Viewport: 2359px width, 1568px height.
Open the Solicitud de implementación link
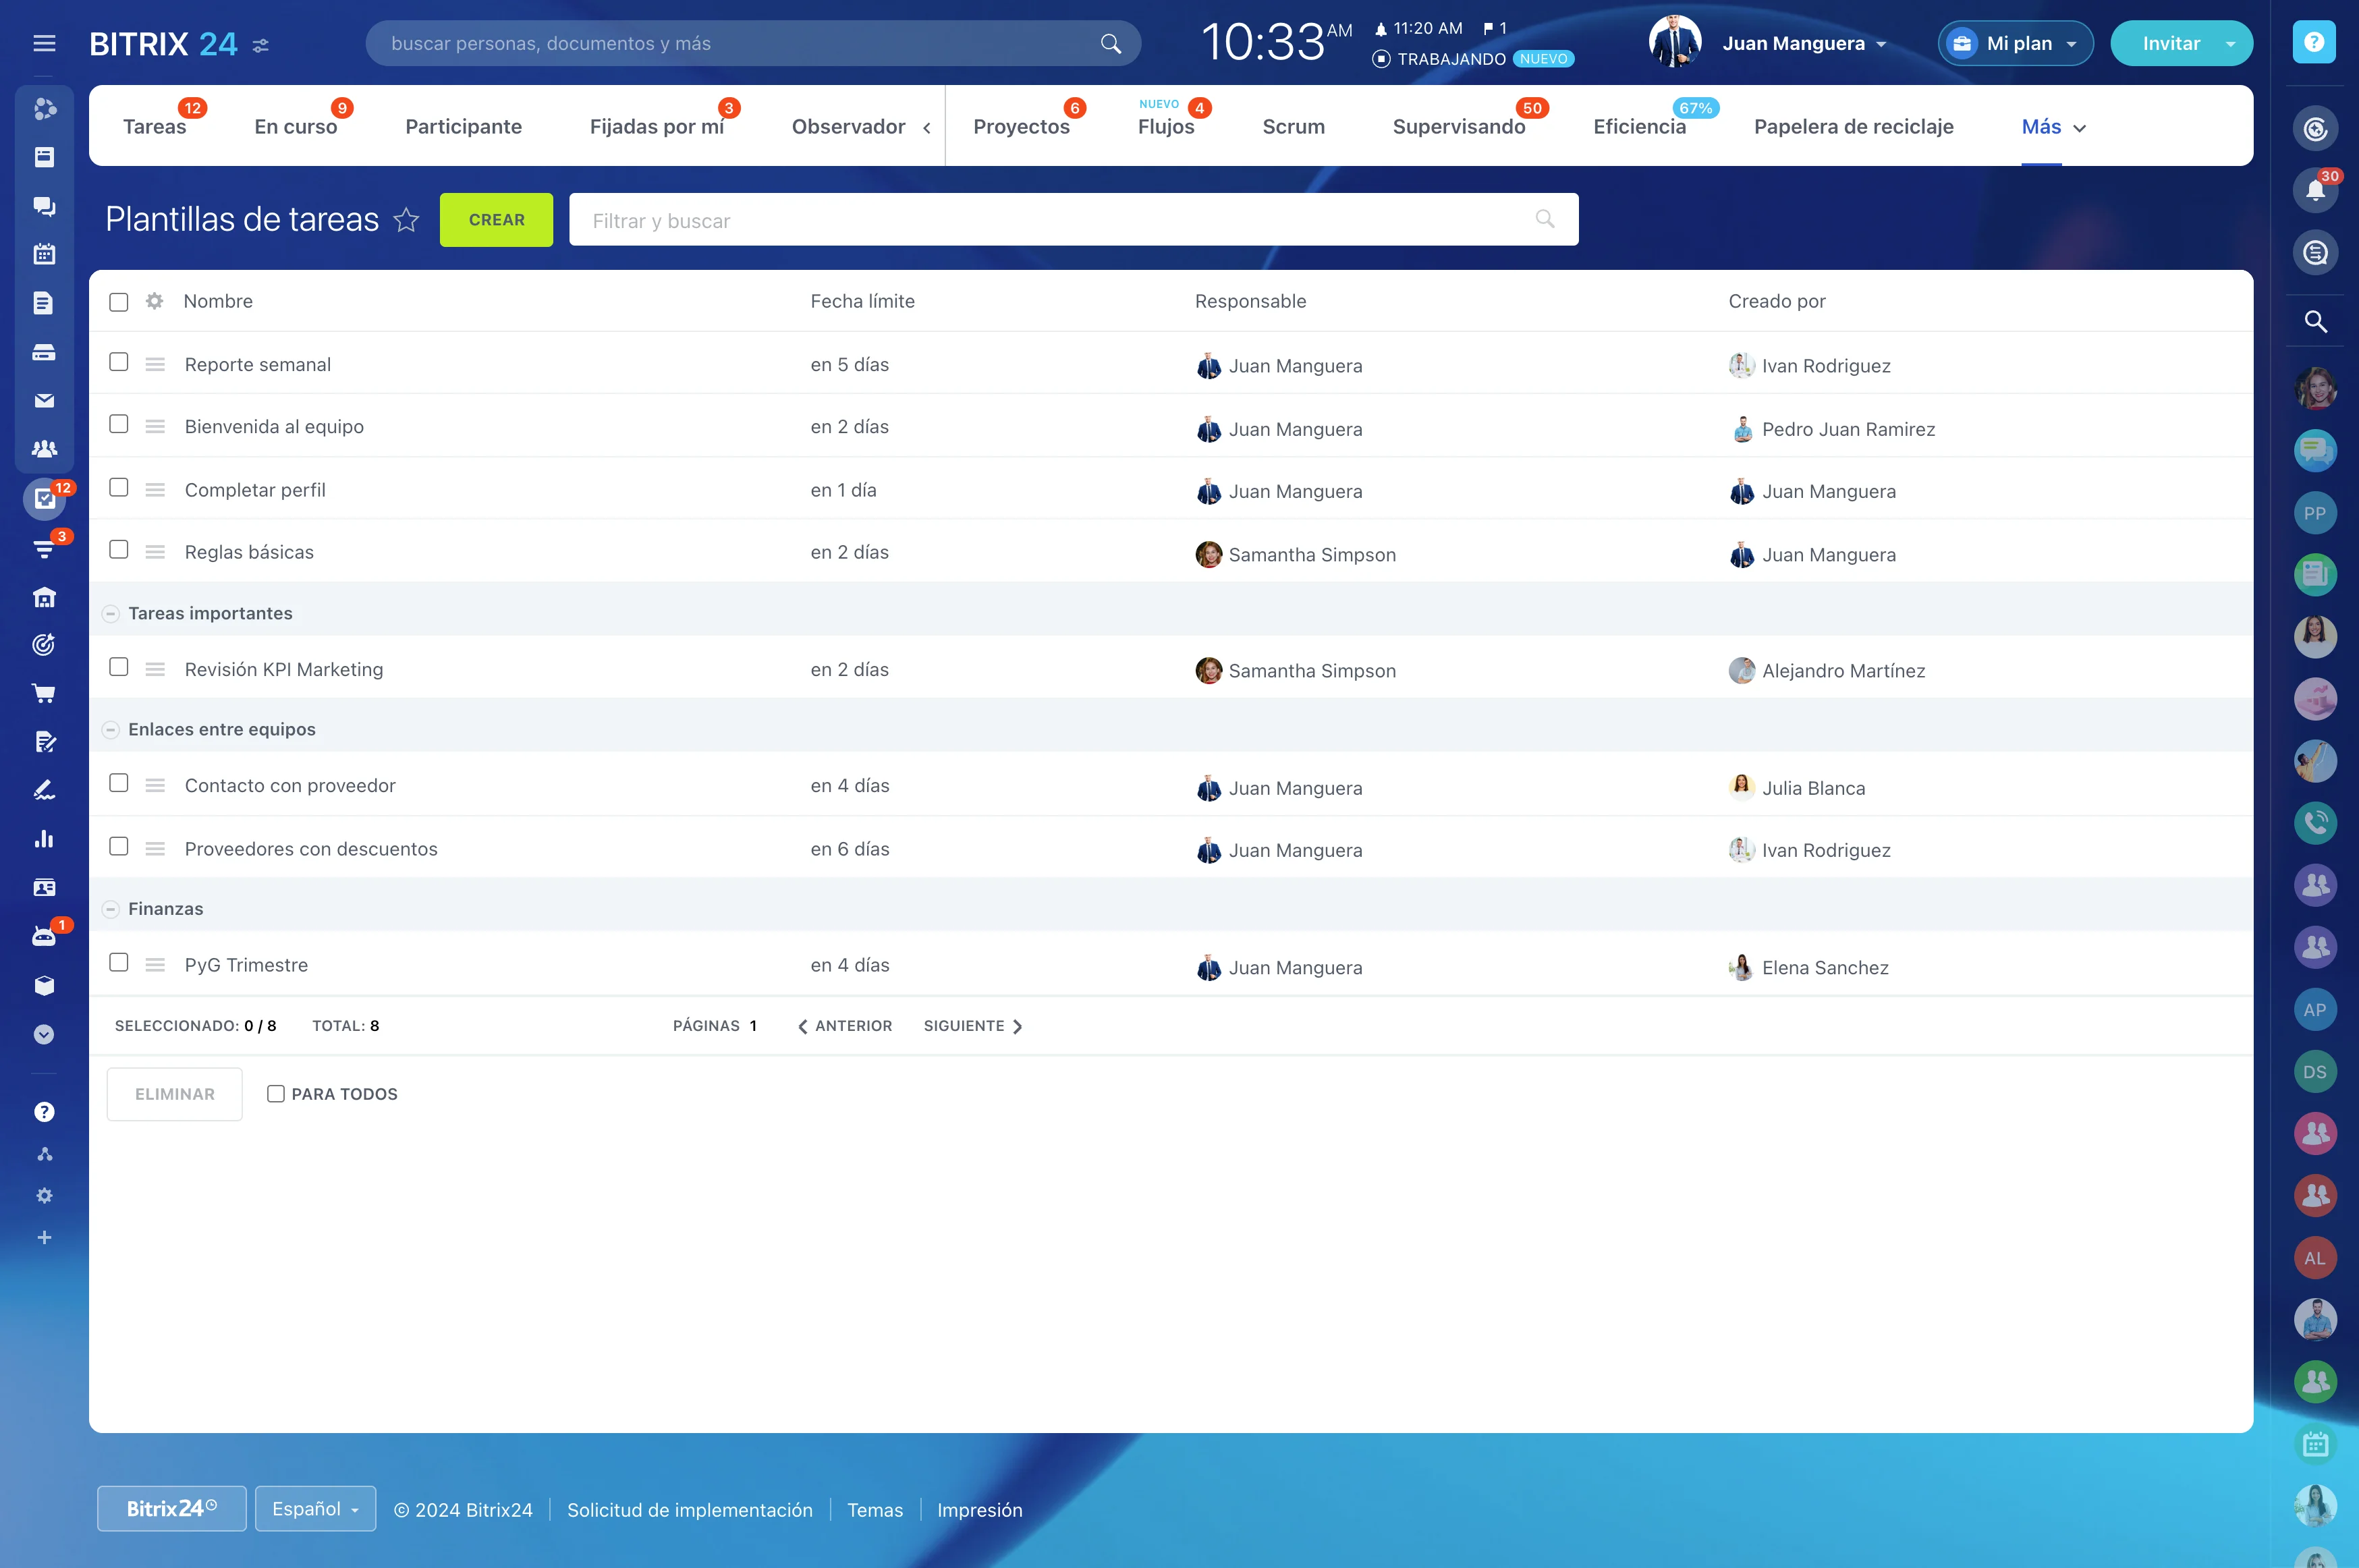pyautogui.click(x=690, y=1510)
